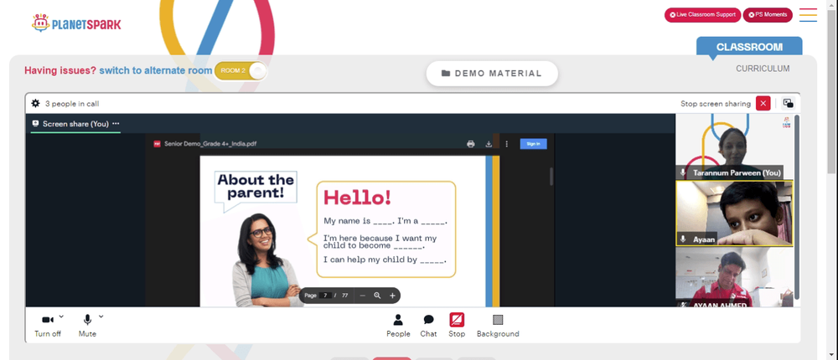Open call settings gear icon

coord(36,103)
